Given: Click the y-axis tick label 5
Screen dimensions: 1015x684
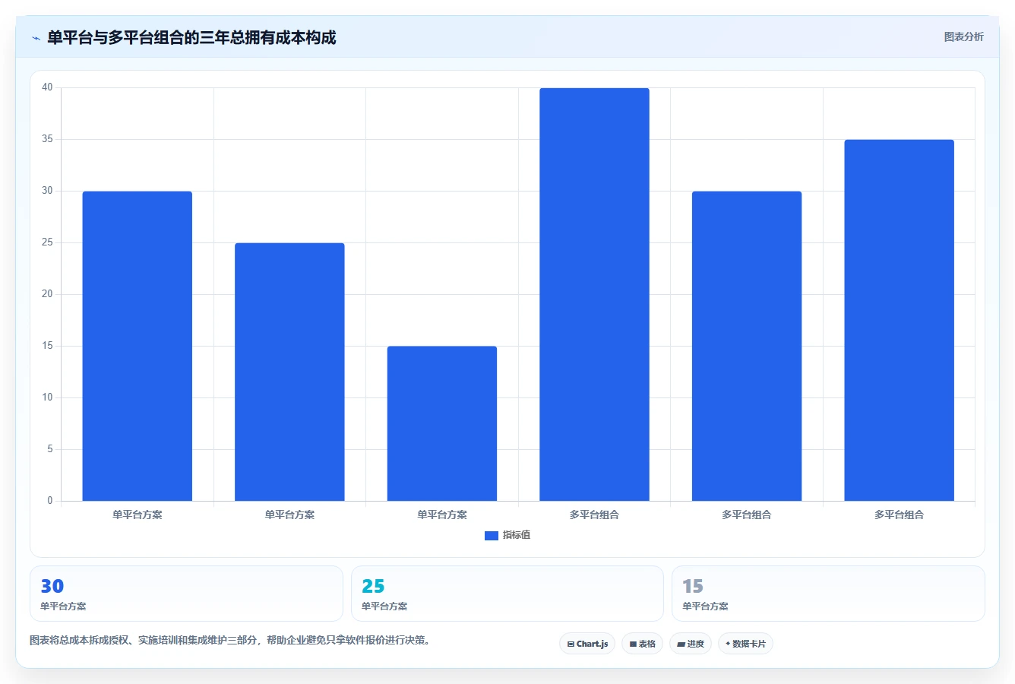Looking at the screenshot, I should (50, 449).
